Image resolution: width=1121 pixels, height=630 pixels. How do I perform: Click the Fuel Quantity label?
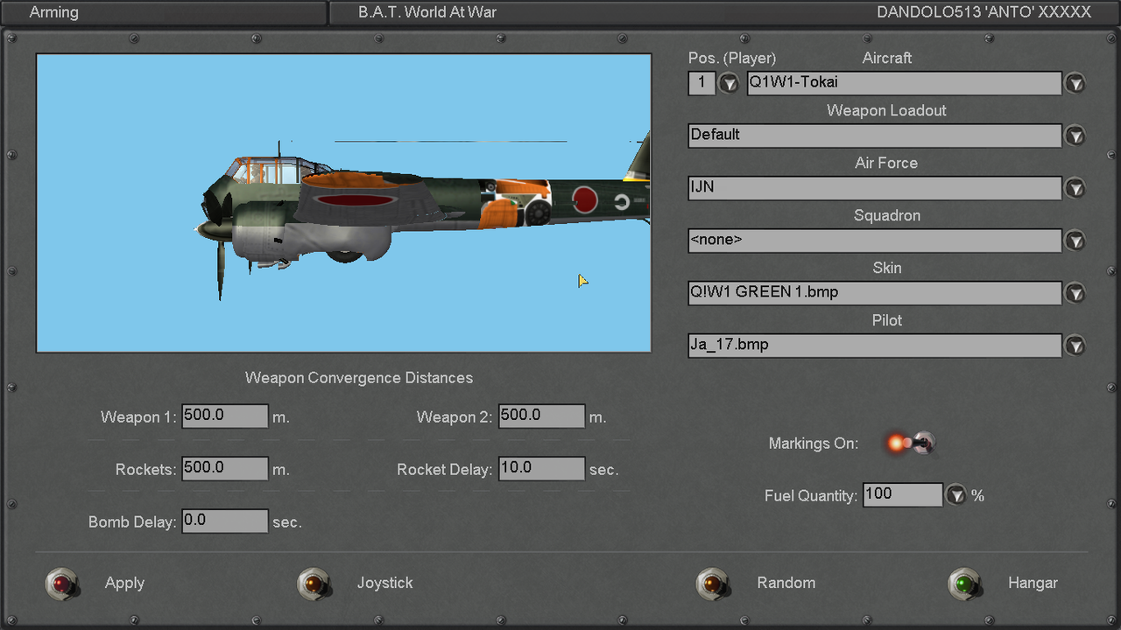[x=811, y=496]
